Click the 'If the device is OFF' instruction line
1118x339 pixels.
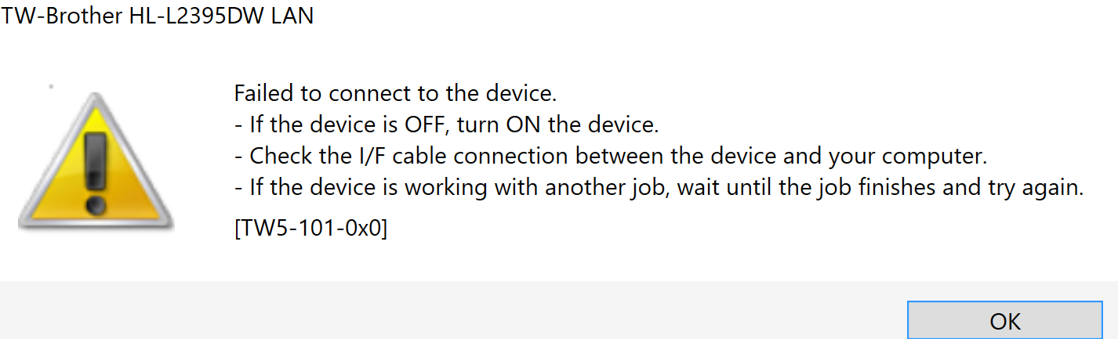tap(446, 124)
